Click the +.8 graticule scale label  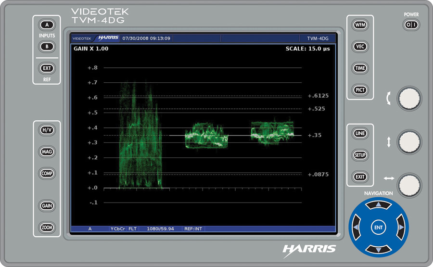[92, 68]
